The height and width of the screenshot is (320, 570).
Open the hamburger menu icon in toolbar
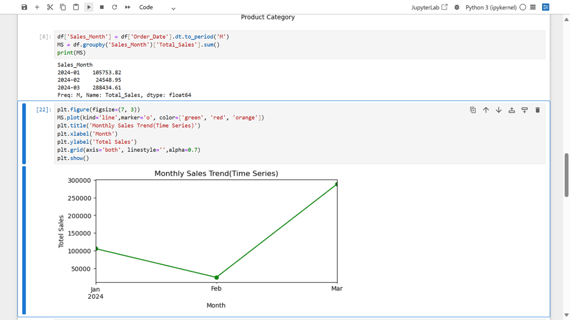pyautogui.click(x=533, y=7)
